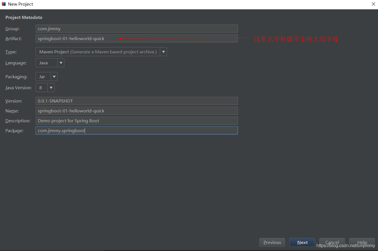Click the Package label
This screenshot has width=378, height=251.
pyautogui.click(x=14, y=130)
